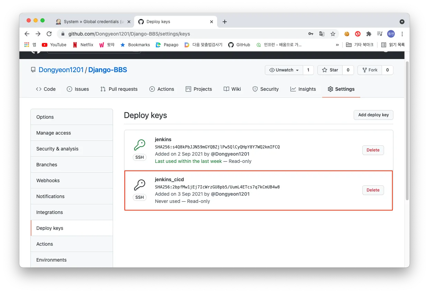Click the Add deploy key button

pos(373,115)
